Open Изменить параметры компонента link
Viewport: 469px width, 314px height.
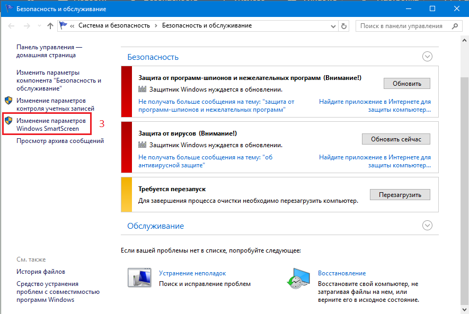(x=59, y=80)
